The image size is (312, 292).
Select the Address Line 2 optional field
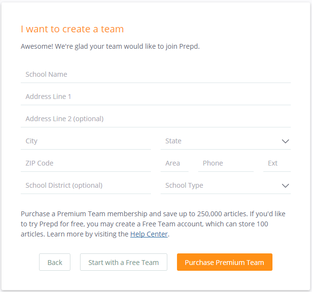point(156,119)
